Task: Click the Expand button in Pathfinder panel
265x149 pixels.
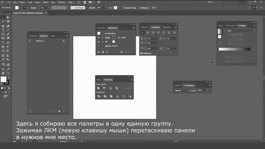Action: 127,88
